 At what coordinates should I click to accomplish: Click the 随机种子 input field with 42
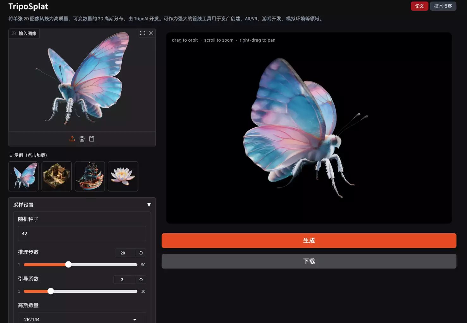point(82,234)
